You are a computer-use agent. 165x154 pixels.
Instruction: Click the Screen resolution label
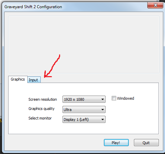click(x=43, y=99)
